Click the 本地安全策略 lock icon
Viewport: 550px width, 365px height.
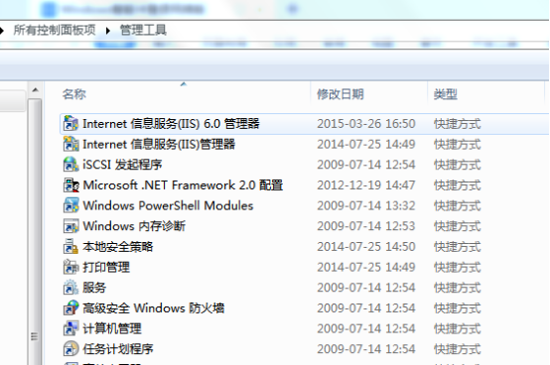[x=70, y=246]
